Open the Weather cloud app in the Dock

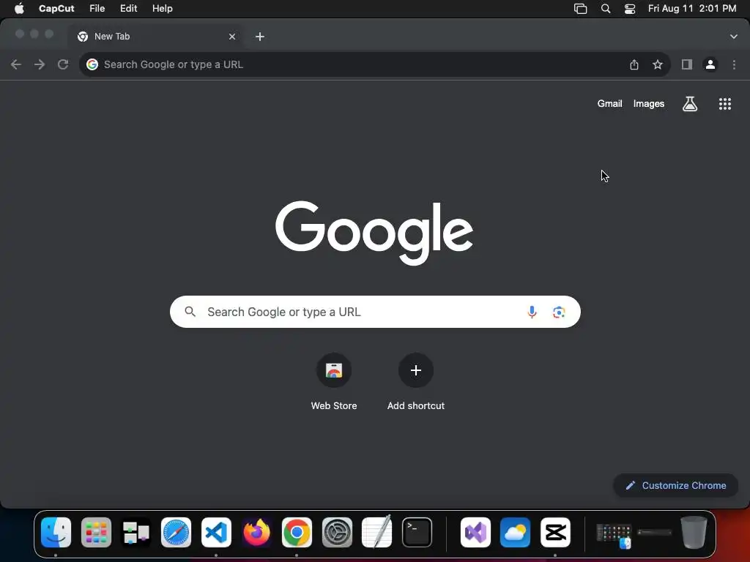point(515,533)
